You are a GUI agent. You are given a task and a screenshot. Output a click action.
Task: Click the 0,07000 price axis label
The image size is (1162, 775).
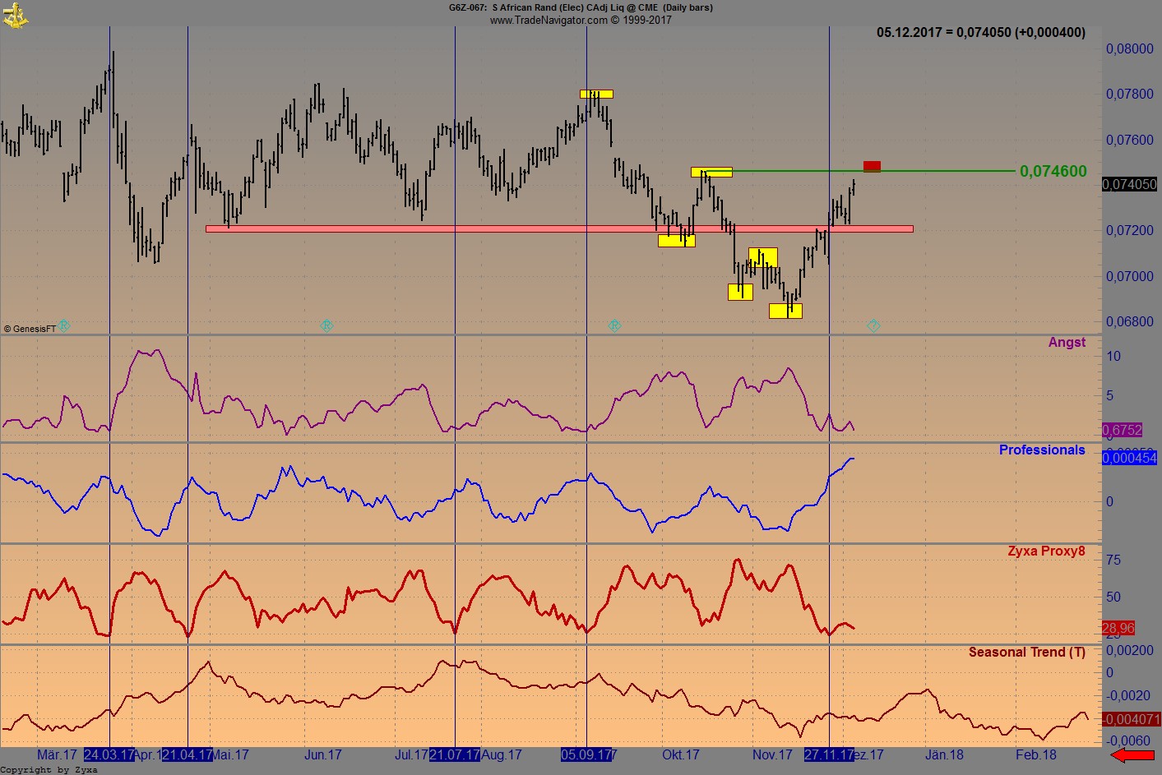pyautogui.click(x=1130, y=276)
